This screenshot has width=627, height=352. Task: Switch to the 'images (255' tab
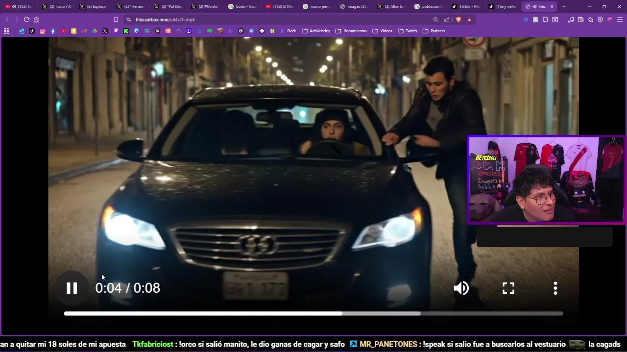click(x=355, y=6)
